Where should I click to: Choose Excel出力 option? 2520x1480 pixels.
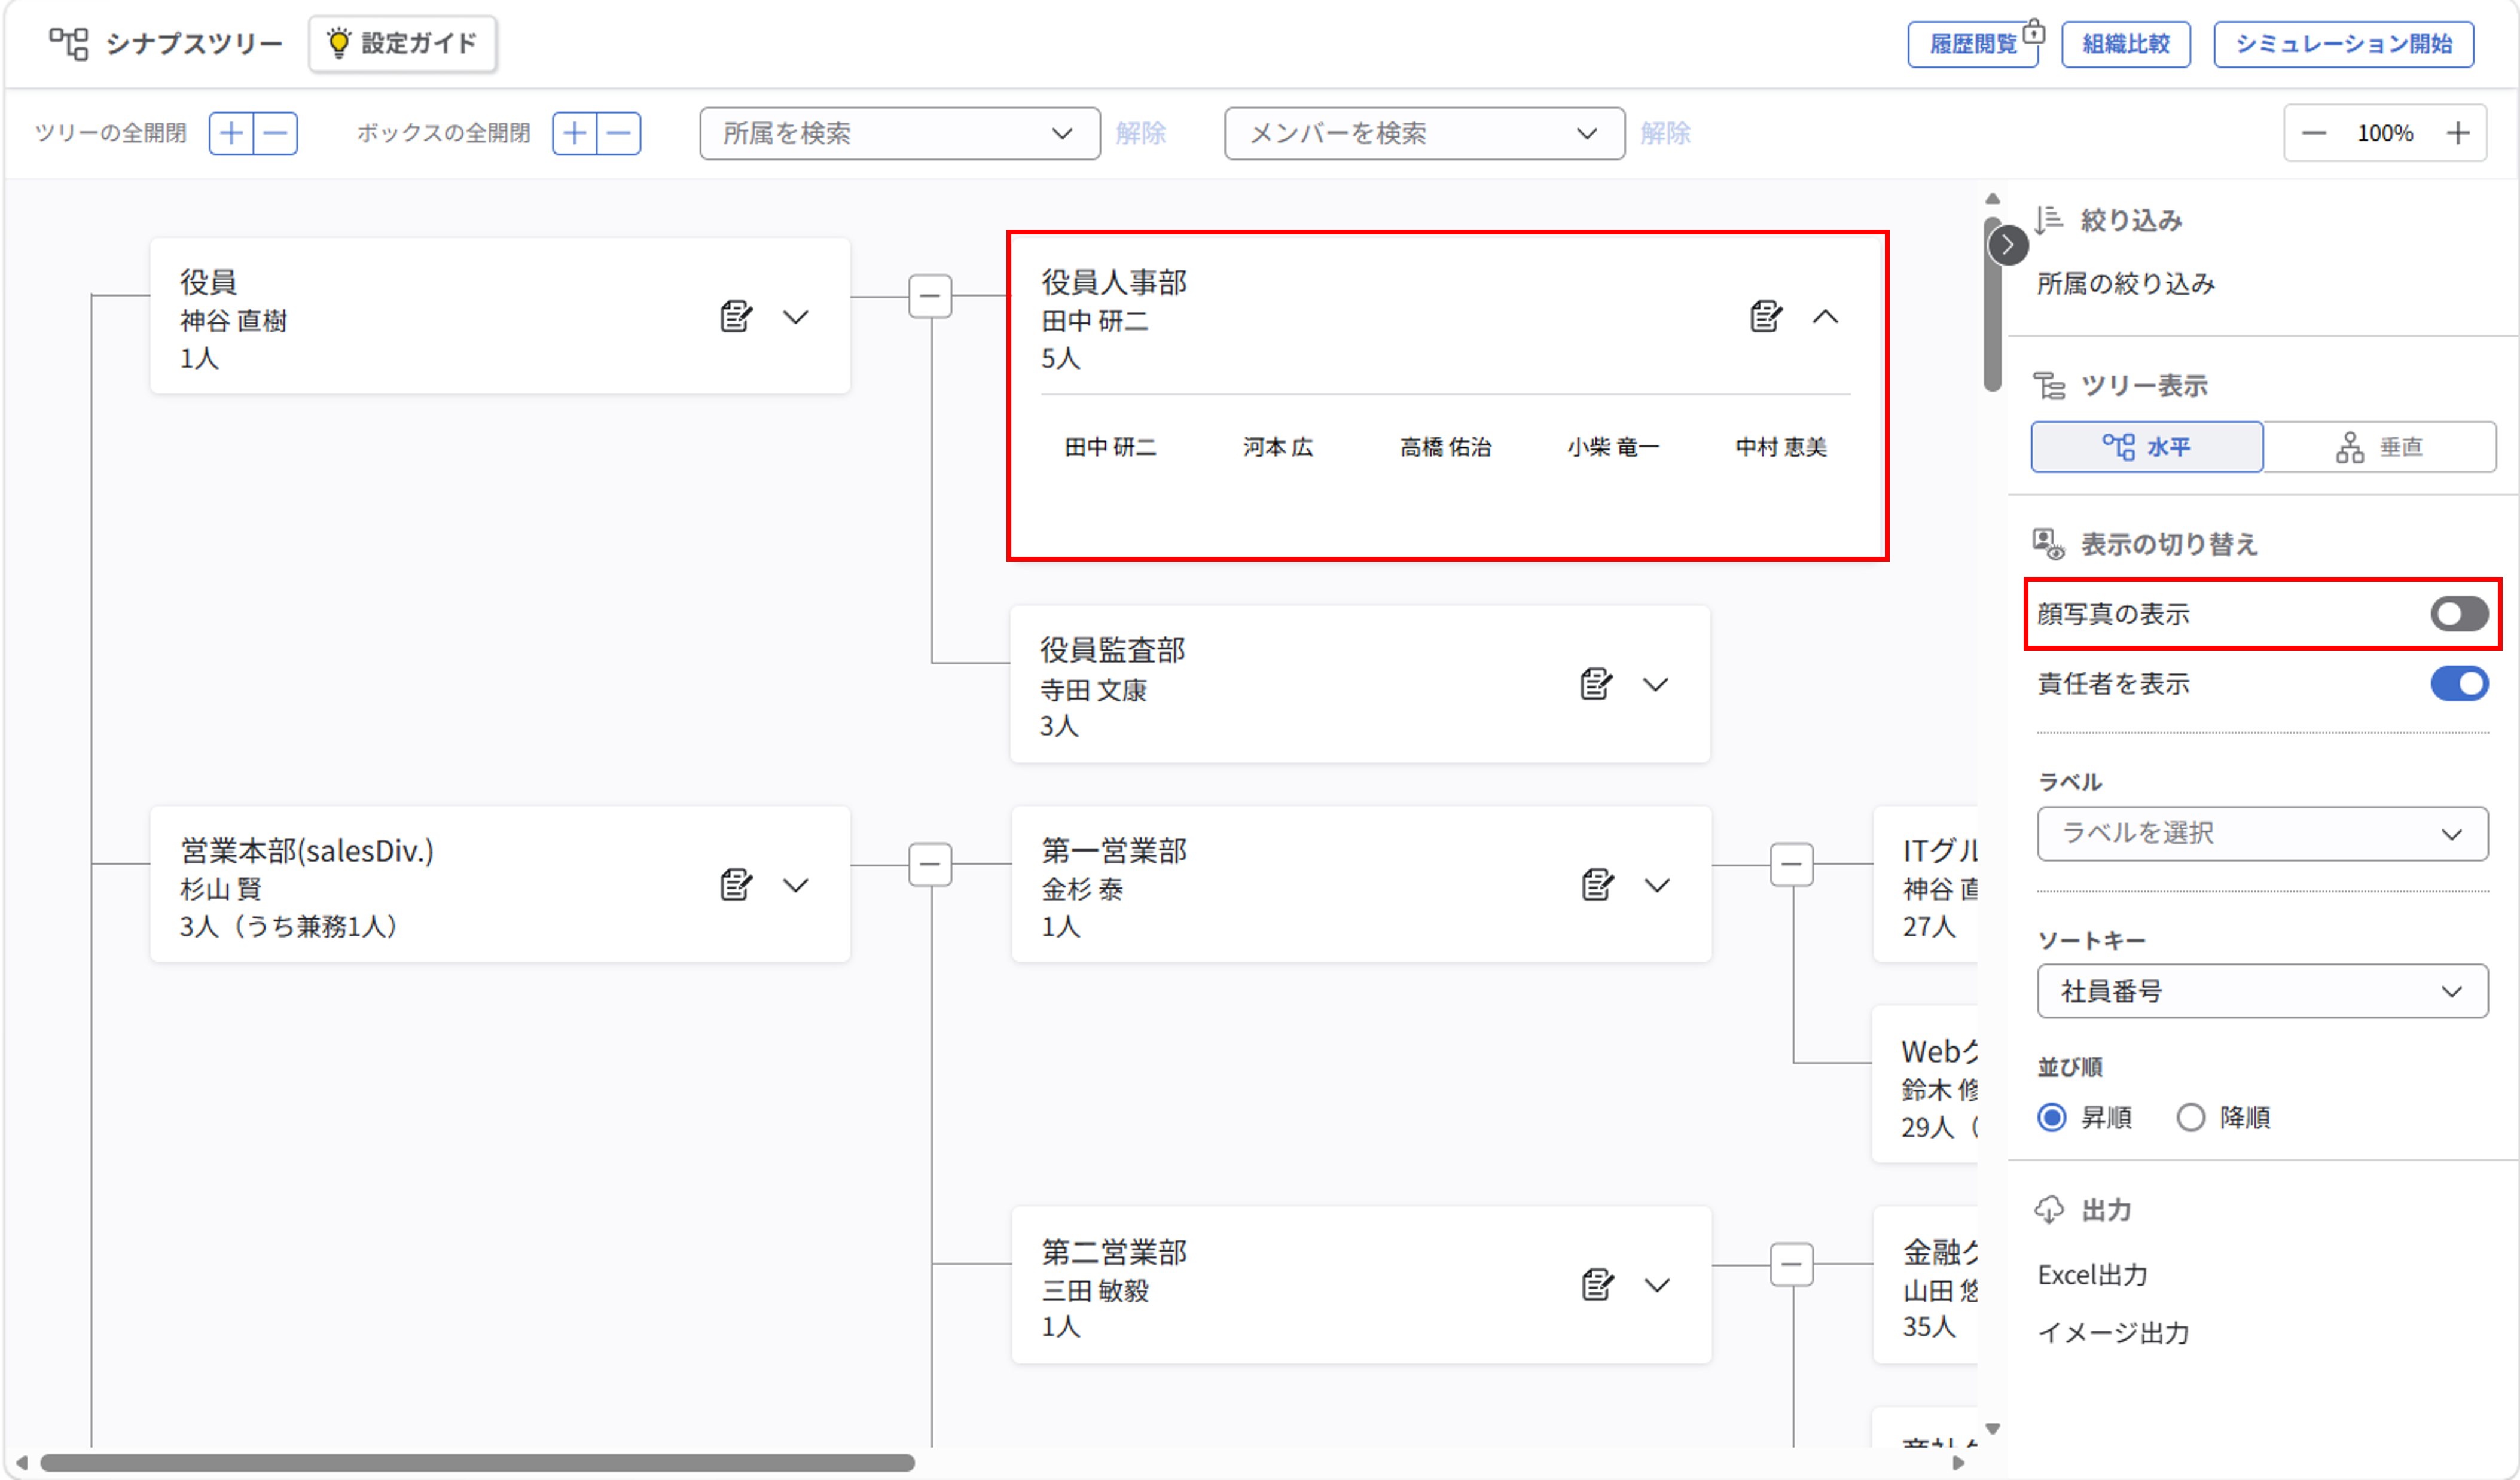[2093, 1275]
